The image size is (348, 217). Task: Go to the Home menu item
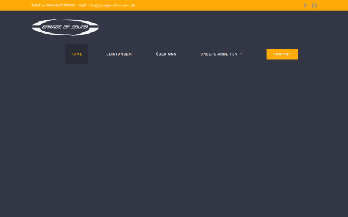[x=76, y=54]
